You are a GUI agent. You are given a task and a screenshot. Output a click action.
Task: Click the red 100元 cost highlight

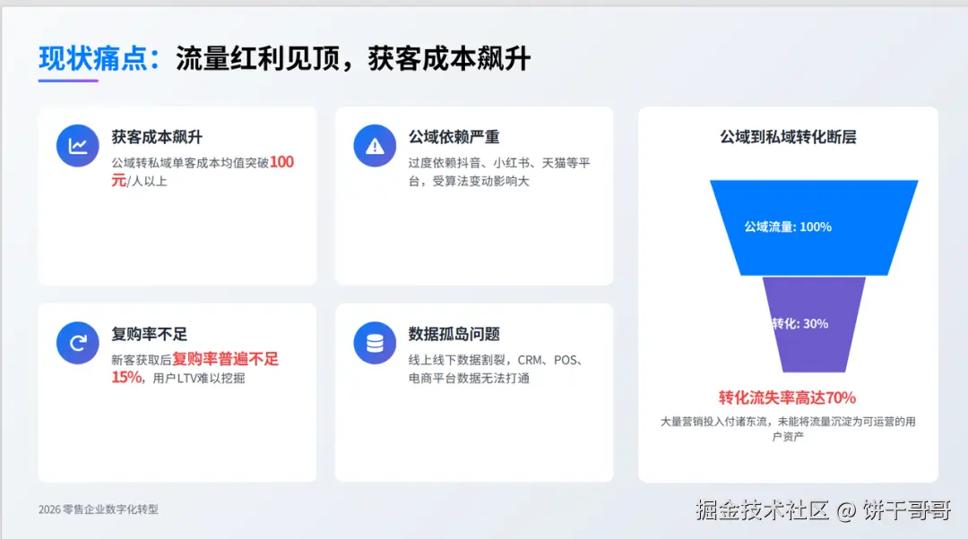pyautogui.click(x=203, y=171)
